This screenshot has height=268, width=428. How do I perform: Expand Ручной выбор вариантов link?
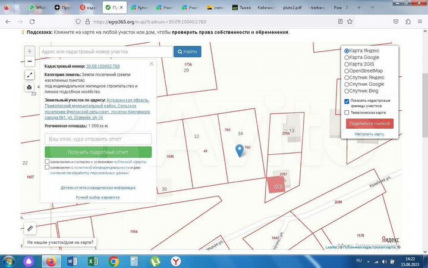pos(97,197)
